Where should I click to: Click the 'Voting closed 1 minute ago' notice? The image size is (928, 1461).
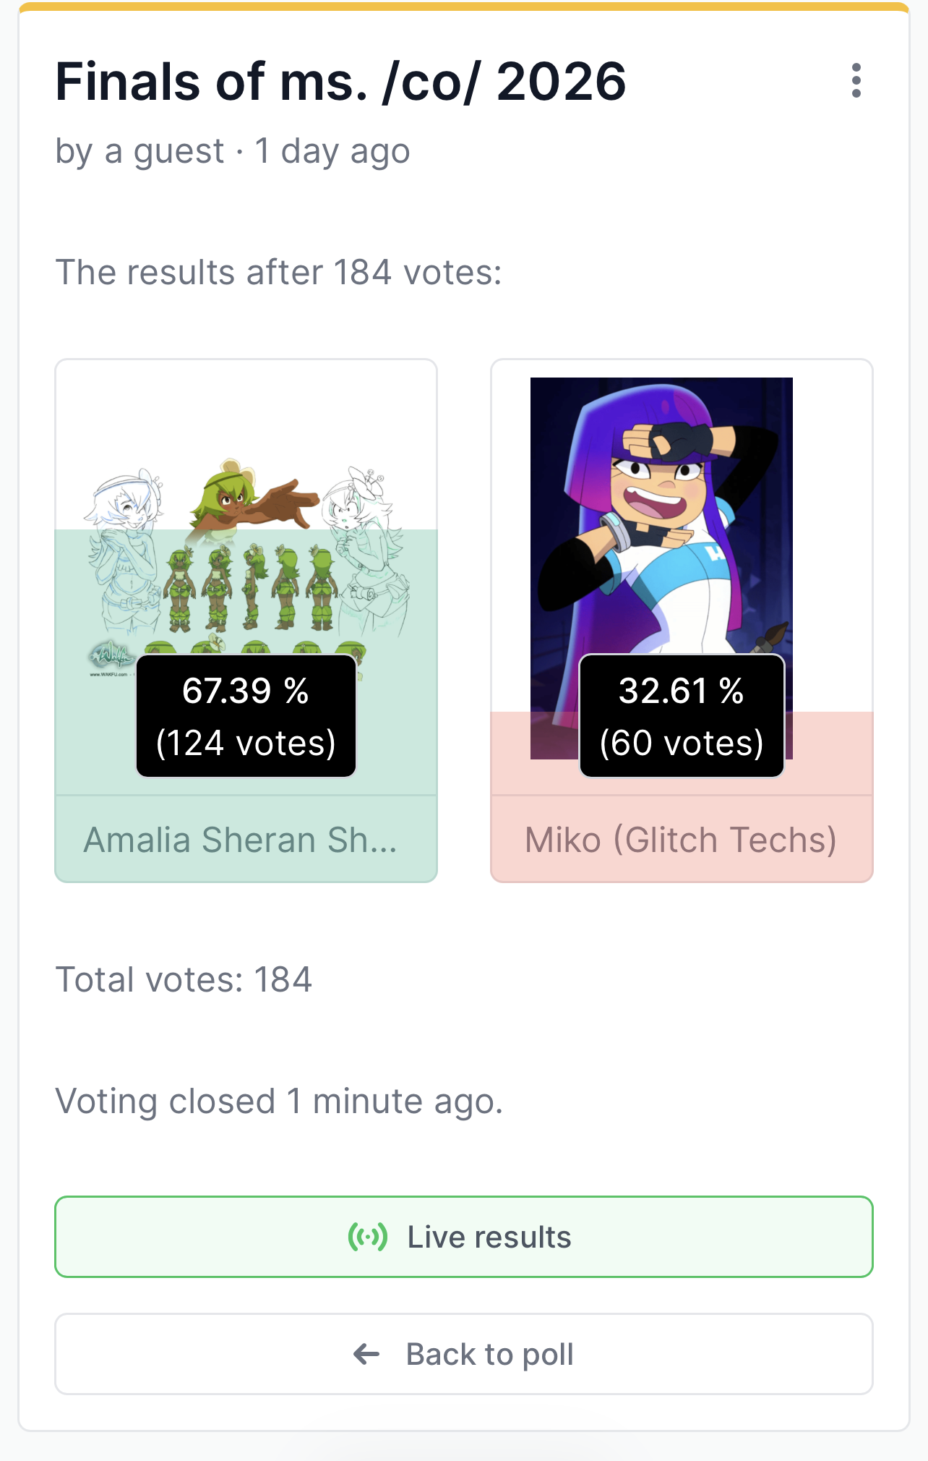click(279, 1102)
